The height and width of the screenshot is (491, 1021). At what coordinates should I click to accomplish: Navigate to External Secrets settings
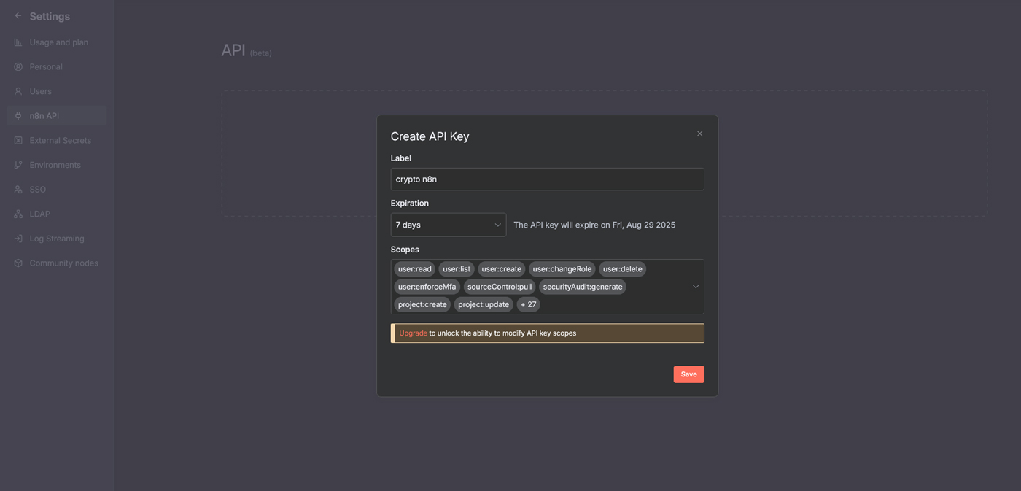pos(60,140)
